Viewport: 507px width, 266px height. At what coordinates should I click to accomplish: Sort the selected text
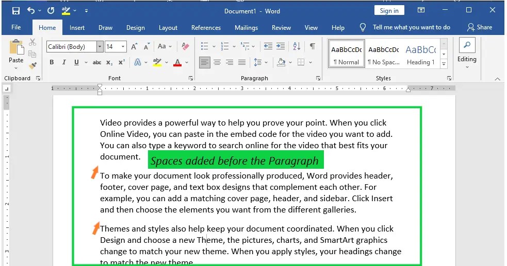point(297,46)
